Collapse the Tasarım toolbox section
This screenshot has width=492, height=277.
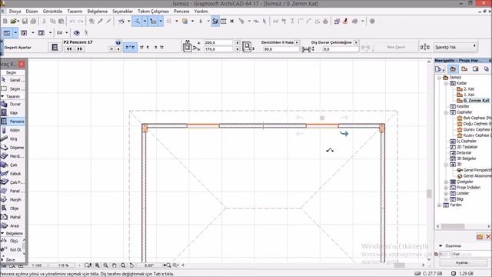point(2,96)
